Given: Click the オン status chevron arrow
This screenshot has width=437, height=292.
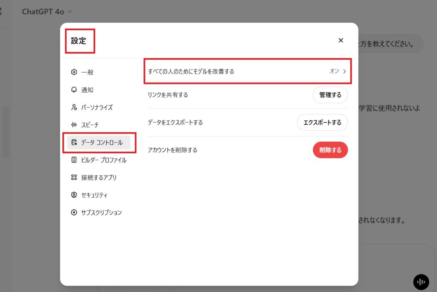Looking at the screenshot, I should tap(344, 71).
